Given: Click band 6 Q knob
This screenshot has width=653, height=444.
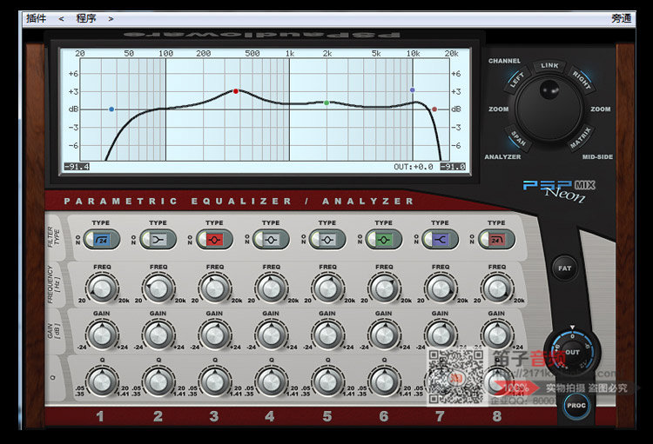Looking at the screenshot, I should 384,381.
